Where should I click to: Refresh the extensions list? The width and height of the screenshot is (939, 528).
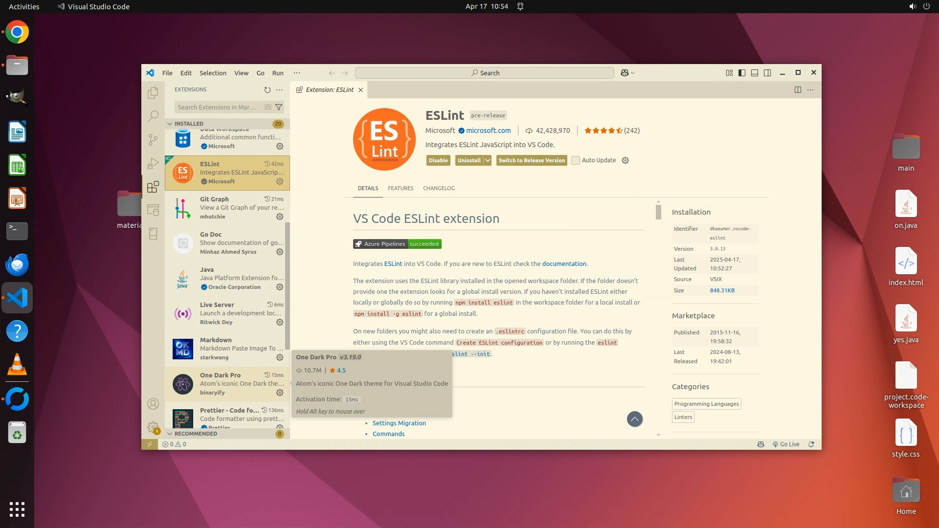click(267, 90)
